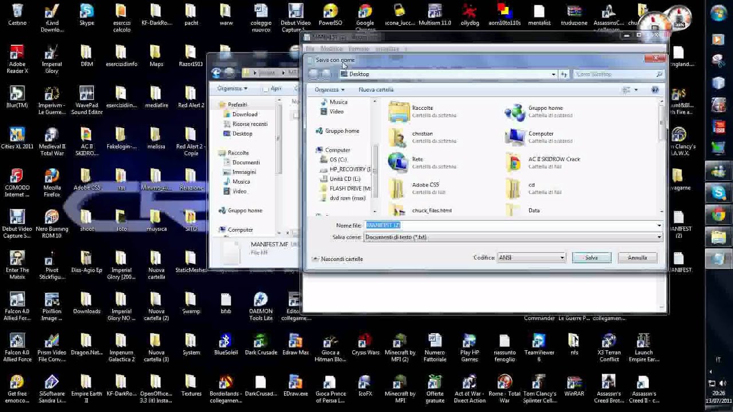
Task: Click the Skype taskbar button
Action: point(718,193)
